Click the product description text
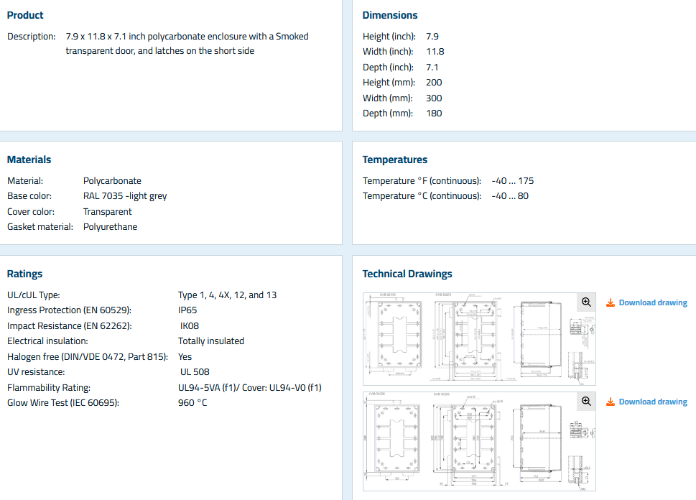This screenshot has width=696, height=500. pyautogui.click(x=187, y=43)
